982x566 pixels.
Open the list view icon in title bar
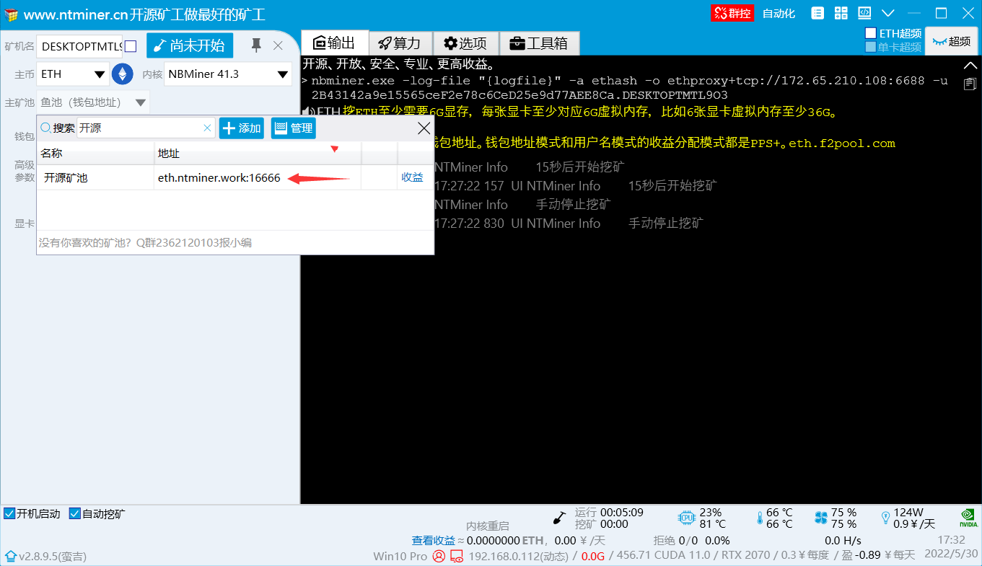pyautogui.click(x=817, y=13)
